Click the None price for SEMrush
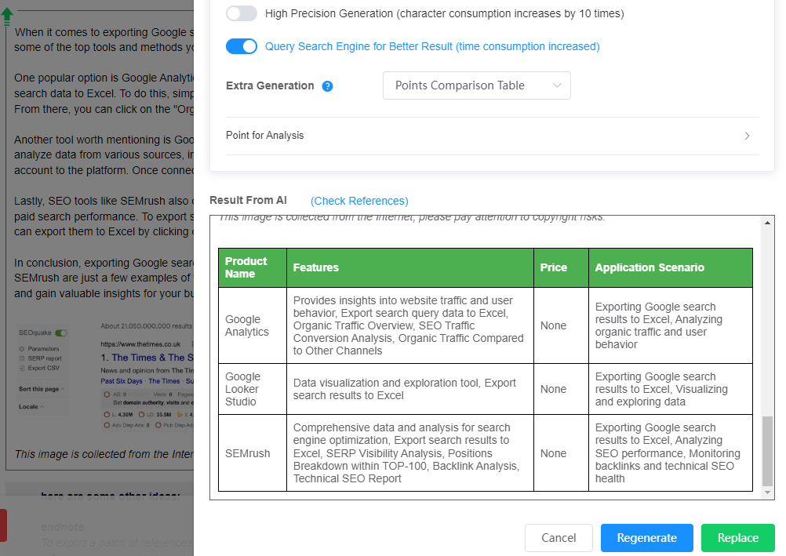This screenshot has width=786, height=556. pos(561,453)
